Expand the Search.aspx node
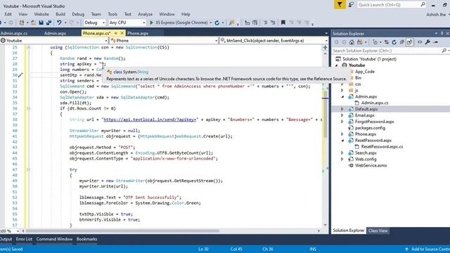The height and width of the screenshot is (253, 450). point(342,153)
